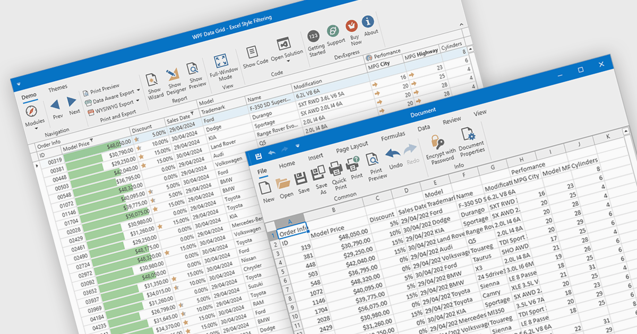Open a file with the Open folder icon

[283, 183]
